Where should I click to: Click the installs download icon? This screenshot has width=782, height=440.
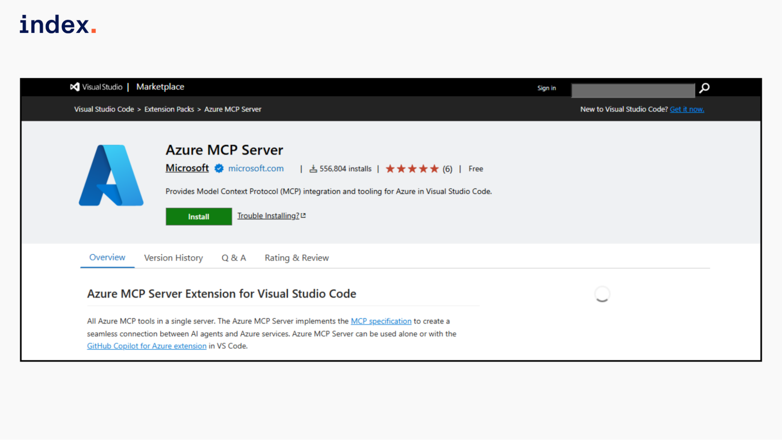click(x=313, y=169)
